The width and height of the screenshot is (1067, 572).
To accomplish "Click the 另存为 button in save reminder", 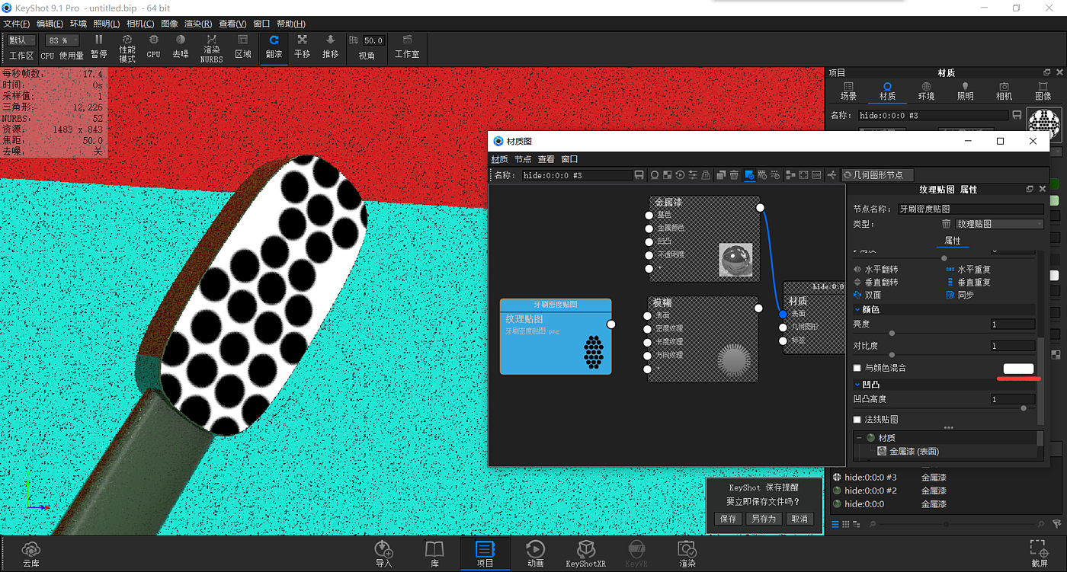I will click(x=763, y=519).
